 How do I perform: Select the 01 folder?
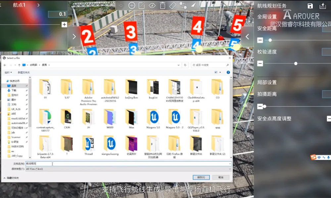coord(45,89)
